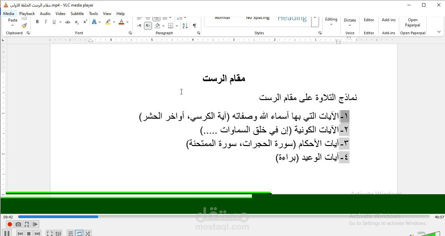Stop the video playback

[x=29, y=233]
